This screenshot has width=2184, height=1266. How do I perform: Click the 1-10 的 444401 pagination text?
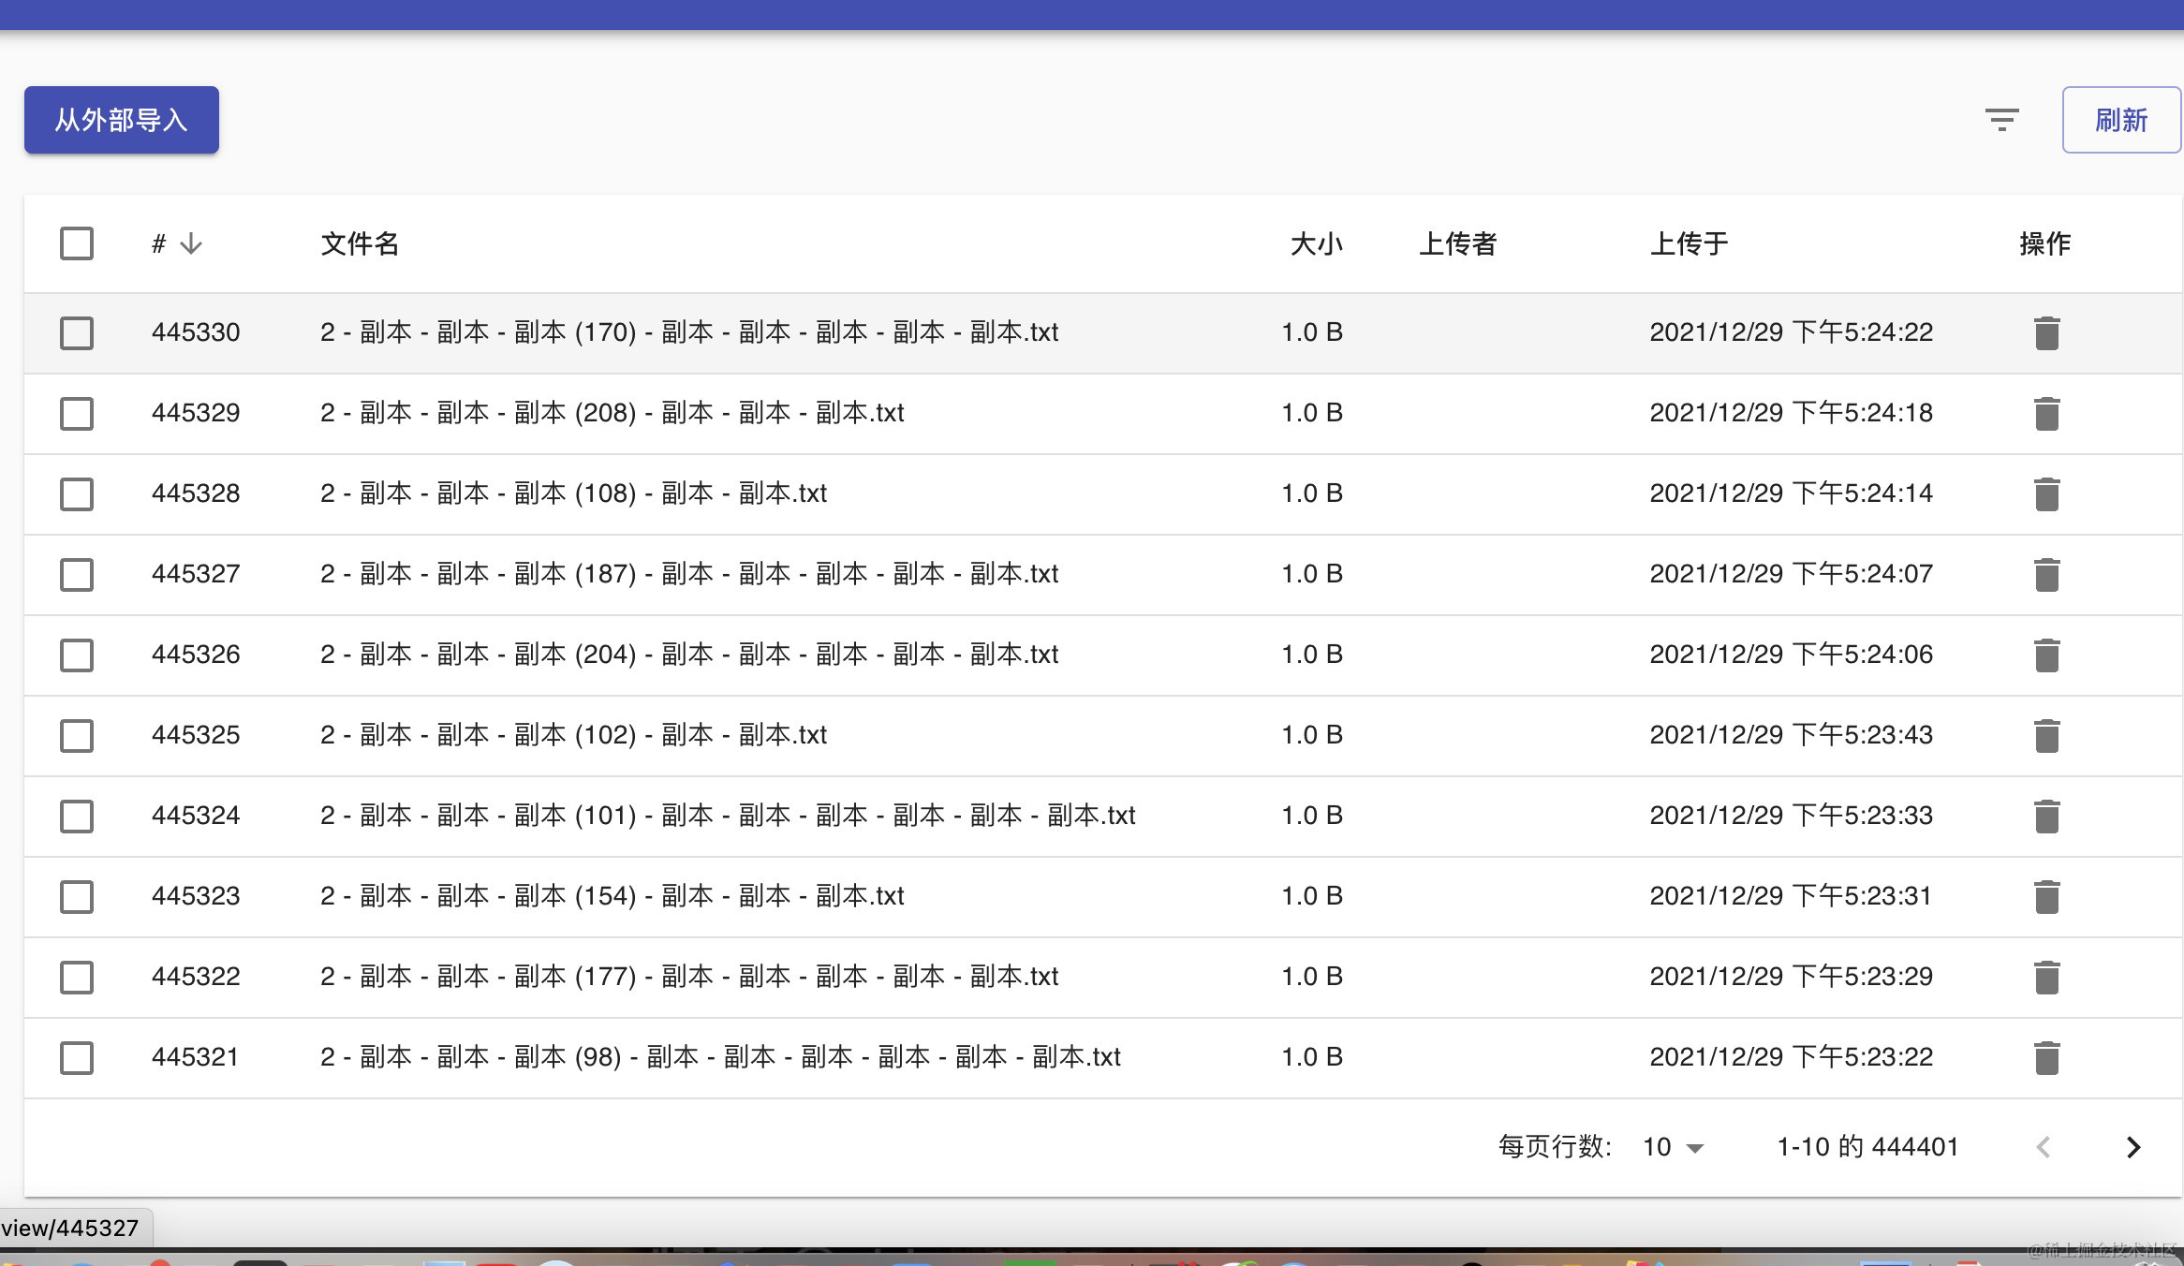click(x=1867, y=1147)
